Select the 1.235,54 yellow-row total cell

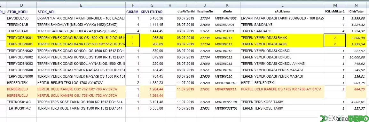(357, 44)
